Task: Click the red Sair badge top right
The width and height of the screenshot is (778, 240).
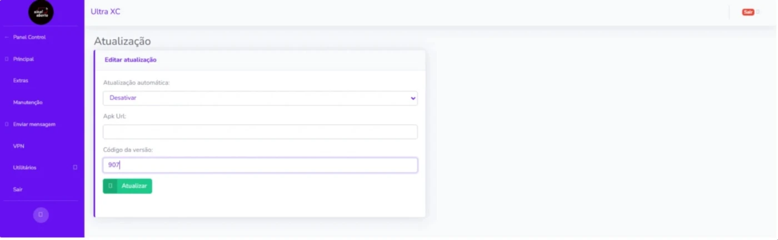Action: point(748,12)
